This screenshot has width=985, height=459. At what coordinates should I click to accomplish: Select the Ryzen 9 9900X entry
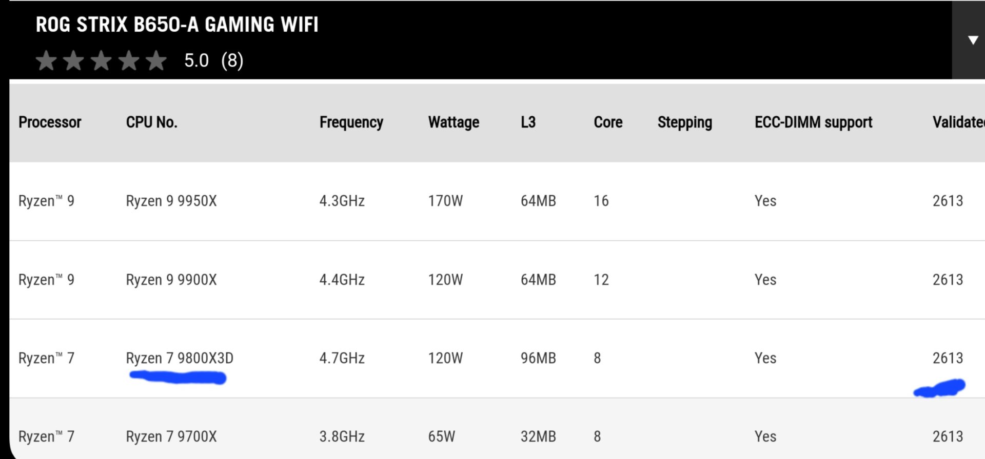[171, 280]
